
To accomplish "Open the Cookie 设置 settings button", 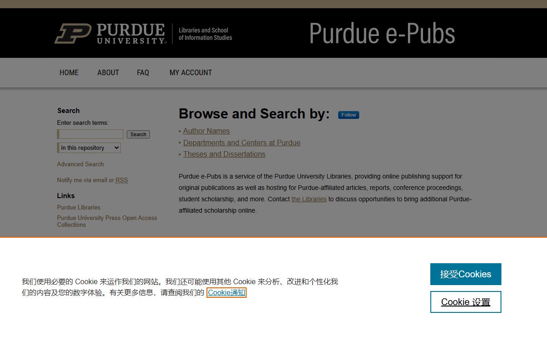I will [465, 302].
